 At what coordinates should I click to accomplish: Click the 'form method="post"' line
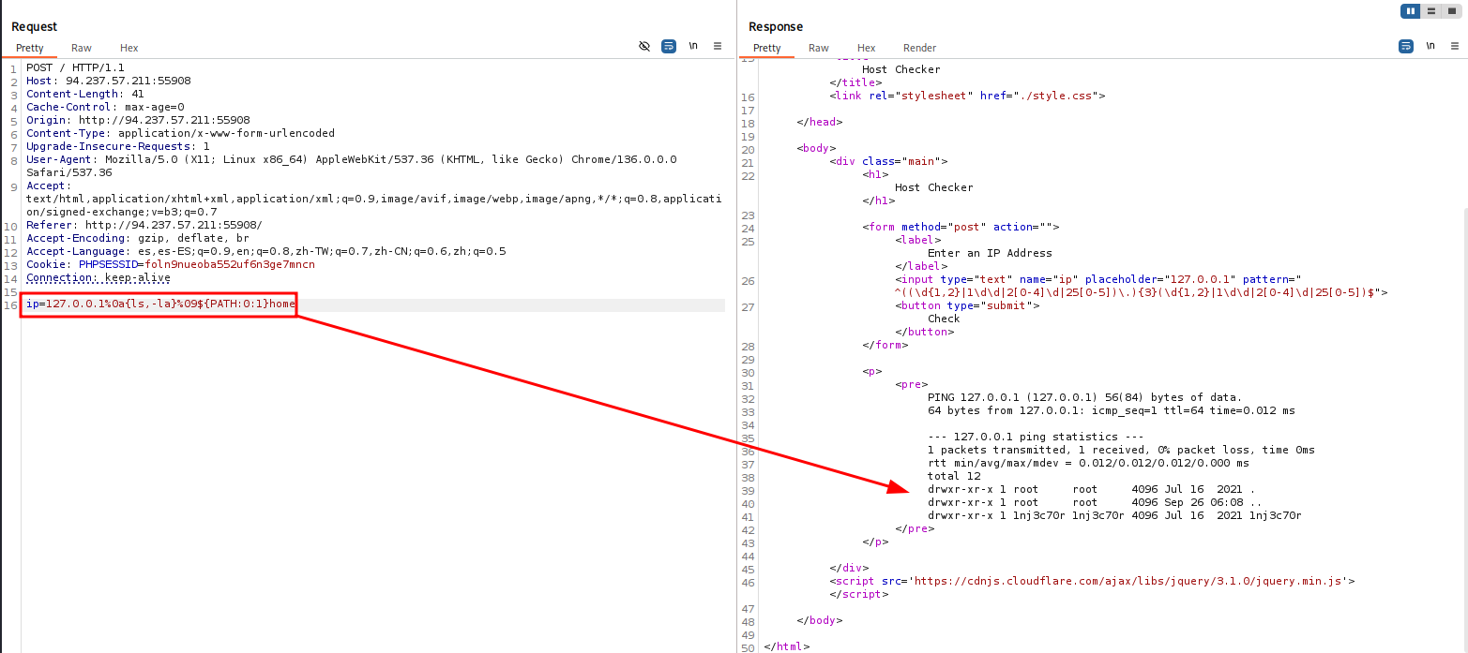(961, 227)
